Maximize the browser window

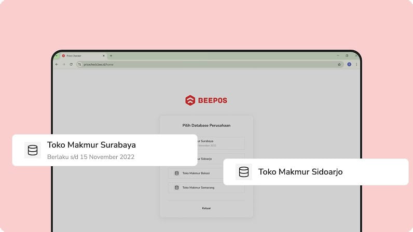click(x=347, y=56)
